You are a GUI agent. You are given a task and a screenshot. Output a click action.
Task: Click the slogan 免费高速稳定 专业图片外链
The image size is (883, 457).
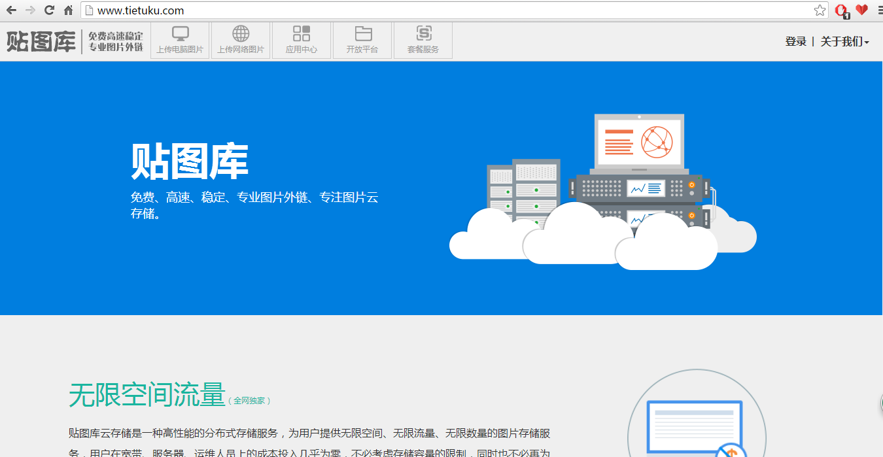(x=116, y=41)
